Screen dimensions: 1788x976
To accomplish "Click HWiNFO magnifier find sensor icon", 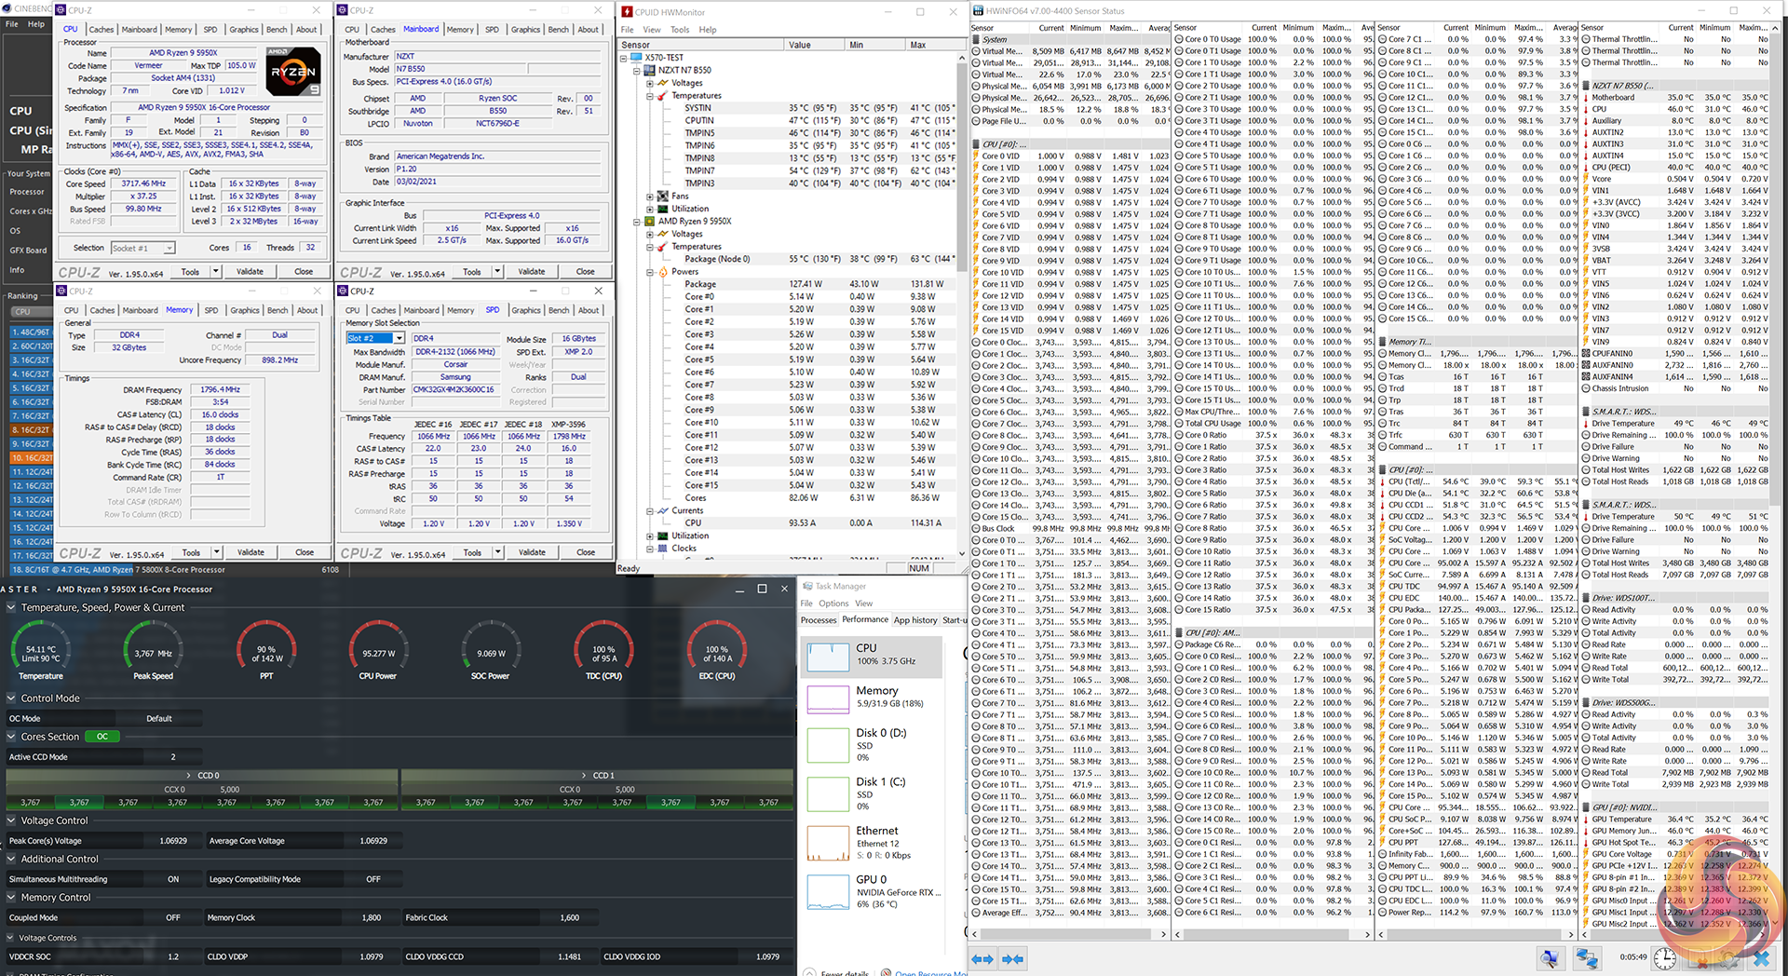I will (1550, 958).
